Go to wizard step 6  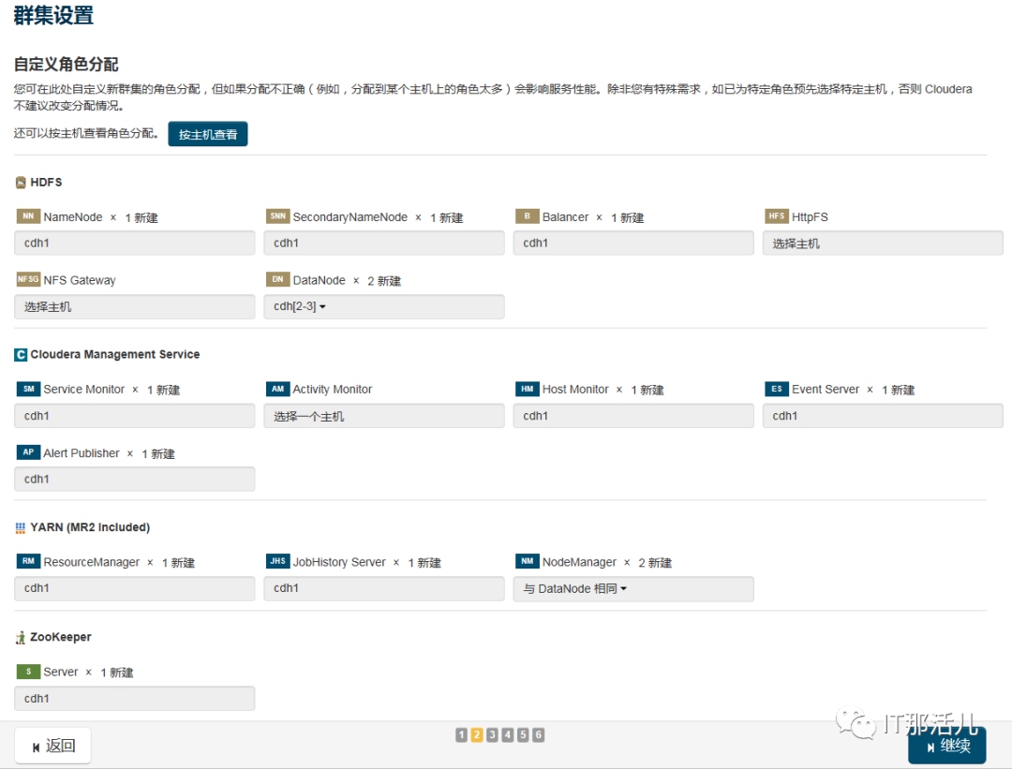click(x=539, y=734)
